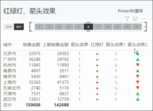Click the red light dot for 杭州市
This screenshot has height=111, width=153.
[x=97, y=65]
